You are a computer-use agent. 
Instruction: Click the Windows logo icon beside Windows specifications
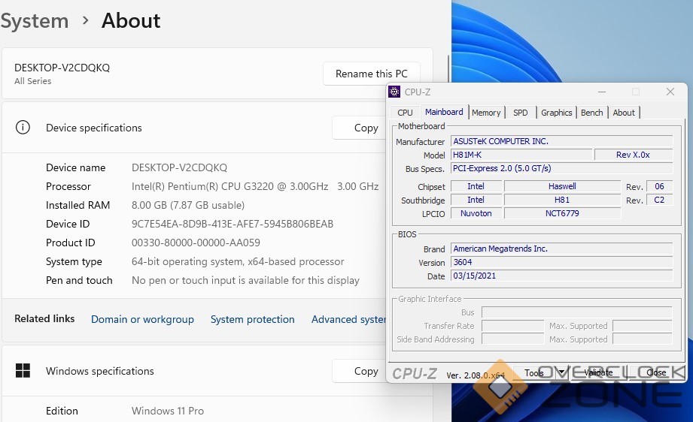coord(23,371)
